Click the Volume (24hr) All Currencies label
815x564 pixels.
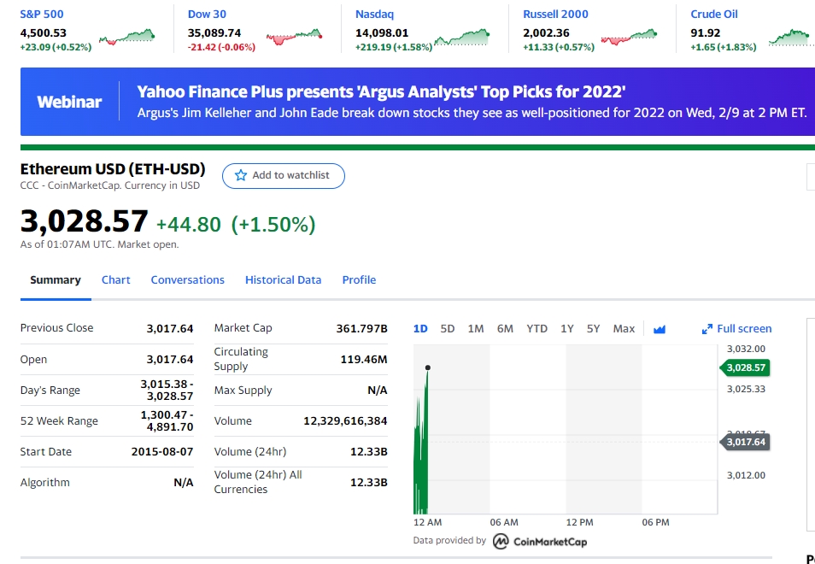[258, 482]
